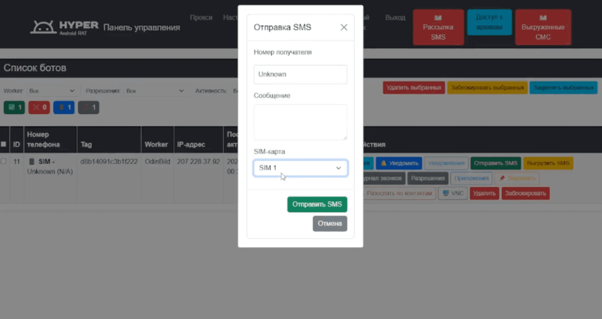Image resolution: width=602 pixels, height=319 pixels.
Task: Click Заблокировать выбранных button
Action: (487, 88)
